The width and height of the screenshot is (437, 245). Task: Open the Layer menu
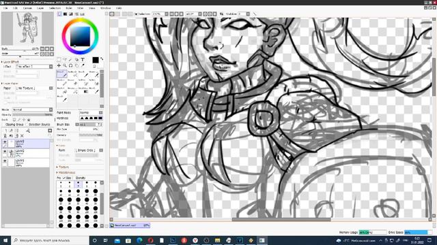click(x=40, y=8)
